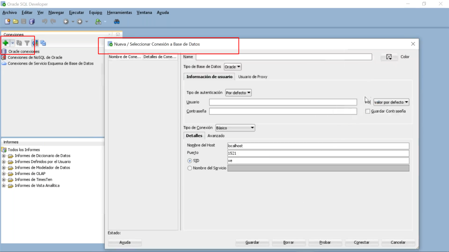Viewport: 449px width, 252px height.
Task: Open the Tipo de Base de Datos dropdown
Action: pos(232,67)
